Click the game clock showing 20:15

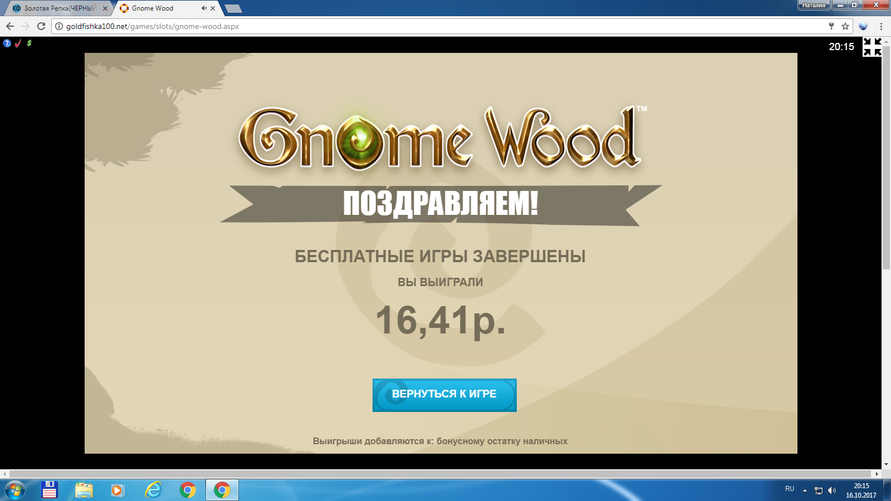point(841,47)
